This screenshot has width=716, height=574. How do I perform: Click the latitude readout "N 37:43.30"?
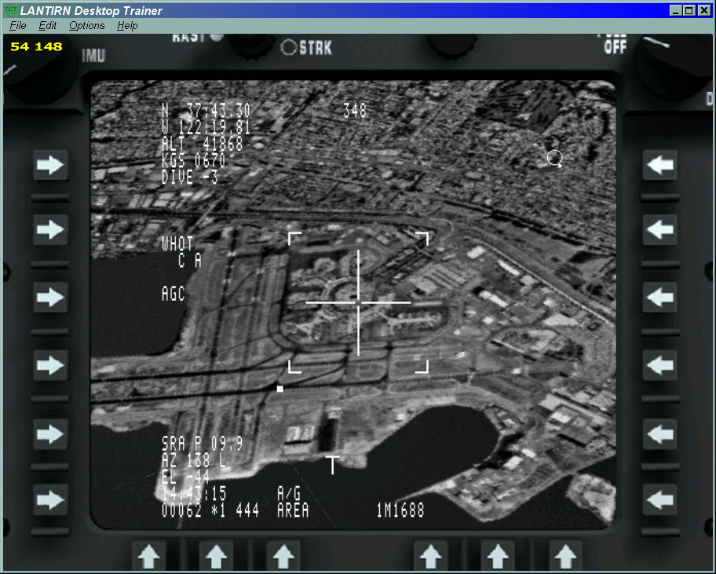[x=206, y=110]
